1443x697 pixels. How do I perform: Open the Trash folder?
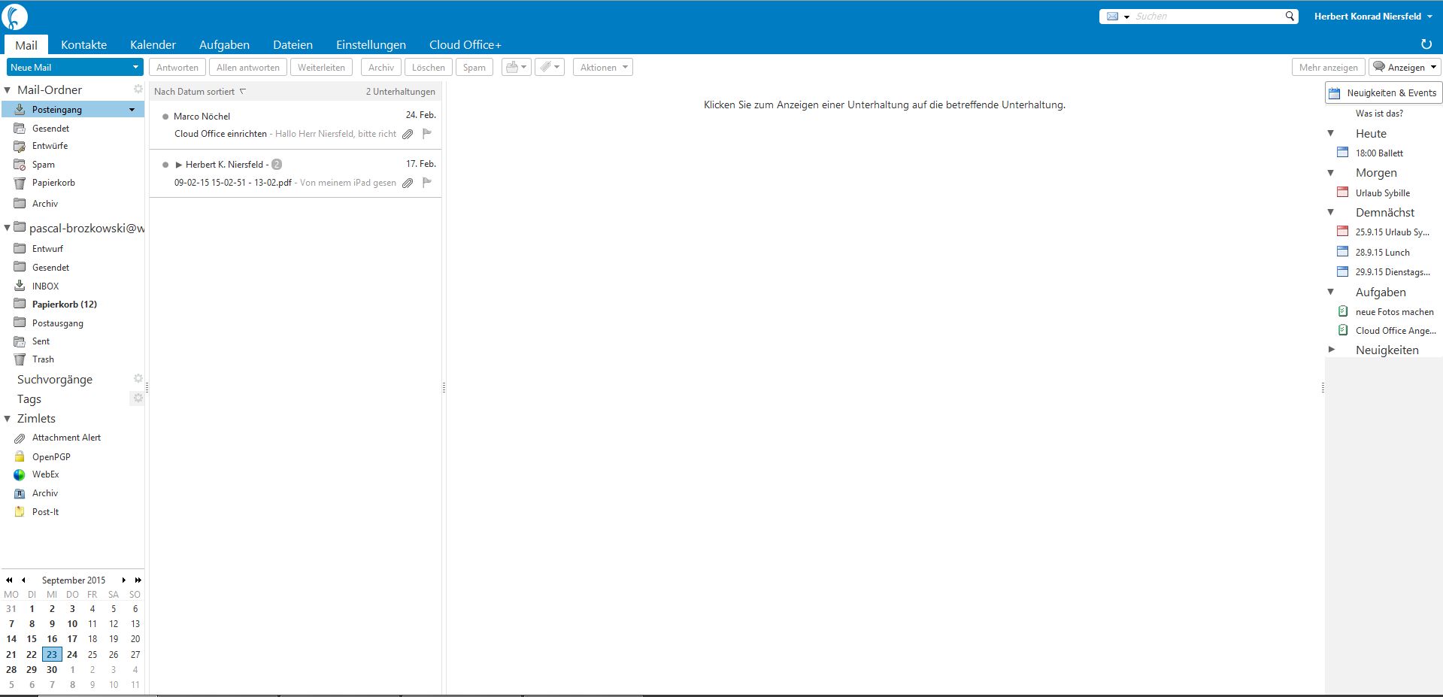43,359
